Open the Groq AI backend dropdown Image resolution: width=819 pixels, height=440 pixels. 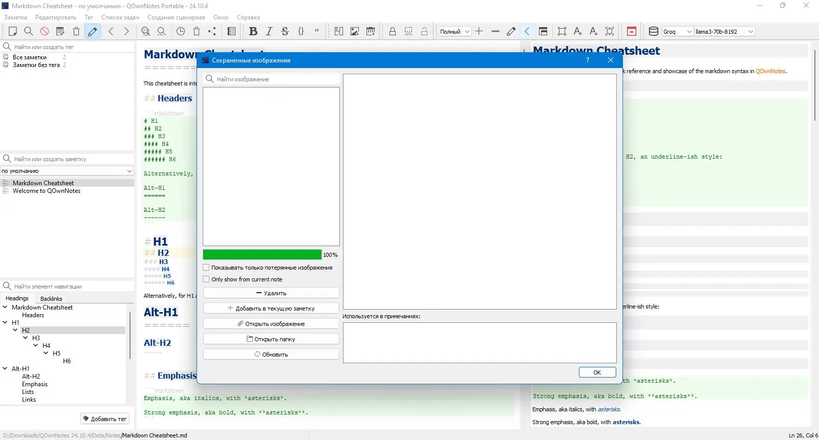pos(678,32)
